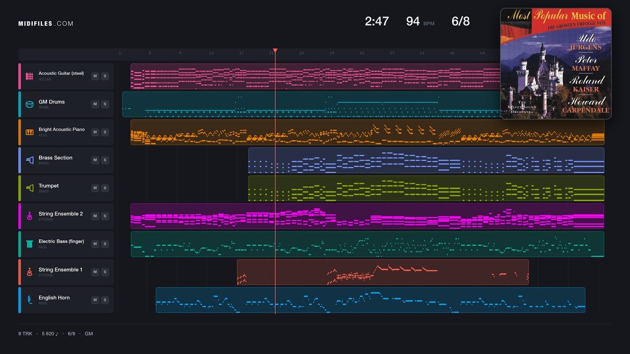Click the orange Bright Acoustic Piano clip
This screenshot has width=630, height=354.
tap(367, 132)
